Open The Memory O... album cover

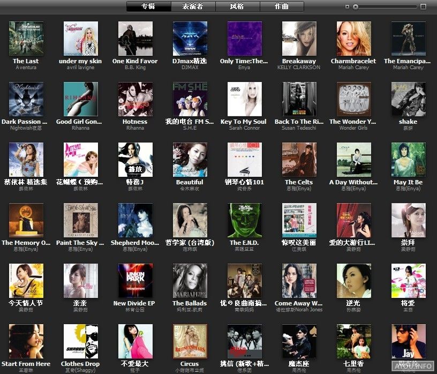pos(26,220)
